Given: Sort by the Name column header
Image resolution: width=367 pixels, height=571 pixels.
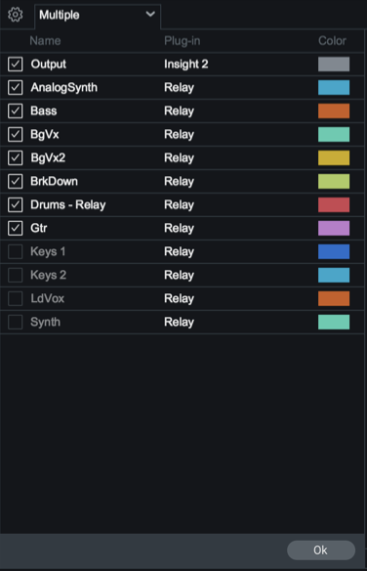Looking at the screenshot, I should coord(45,41).
